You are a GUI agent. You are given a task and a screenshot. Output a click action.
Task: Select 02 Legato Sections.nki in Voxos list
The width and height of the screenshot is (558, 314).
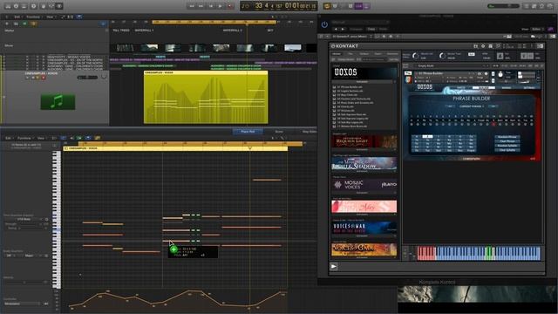(x=350, y=91)
